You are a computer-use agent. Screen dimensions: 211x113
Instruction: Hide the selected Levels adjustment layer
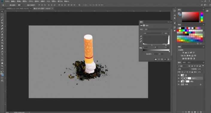[x=179, y=78]
